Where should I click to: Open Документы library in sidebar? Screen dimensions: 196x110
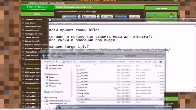click(x=52, y=80)
